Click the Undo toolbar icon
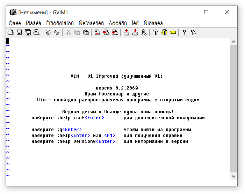The image size is (245, 194). [x=48, y=32]
